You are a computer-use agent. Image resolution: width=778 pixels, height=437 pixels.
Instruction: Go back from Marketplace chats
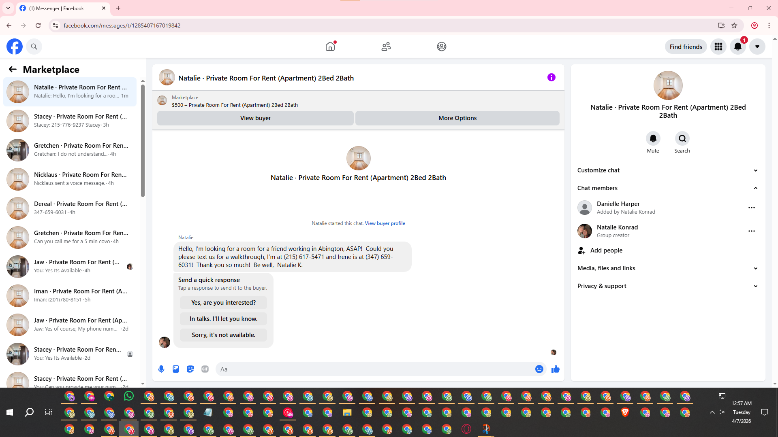click(x=13, y=69)
